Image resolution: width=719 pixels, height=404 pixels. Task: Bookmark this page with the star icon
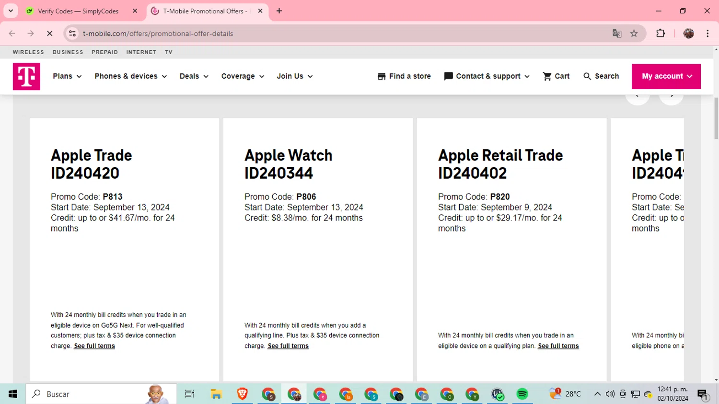pos(634,34)
